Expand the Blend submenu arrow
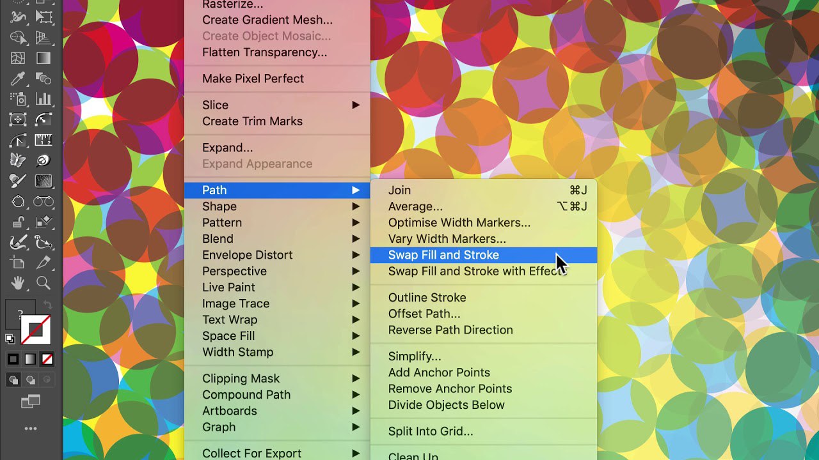This screenshot has width=819, height=460. click(x=356, y=239)
